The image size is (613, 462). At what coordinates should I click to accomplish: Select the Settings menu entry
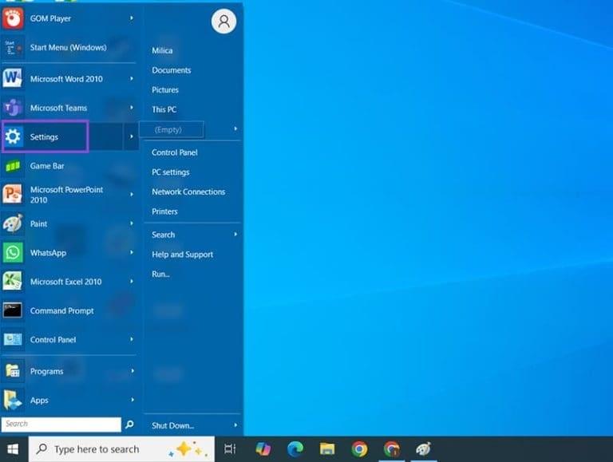(x=45, y=137)
